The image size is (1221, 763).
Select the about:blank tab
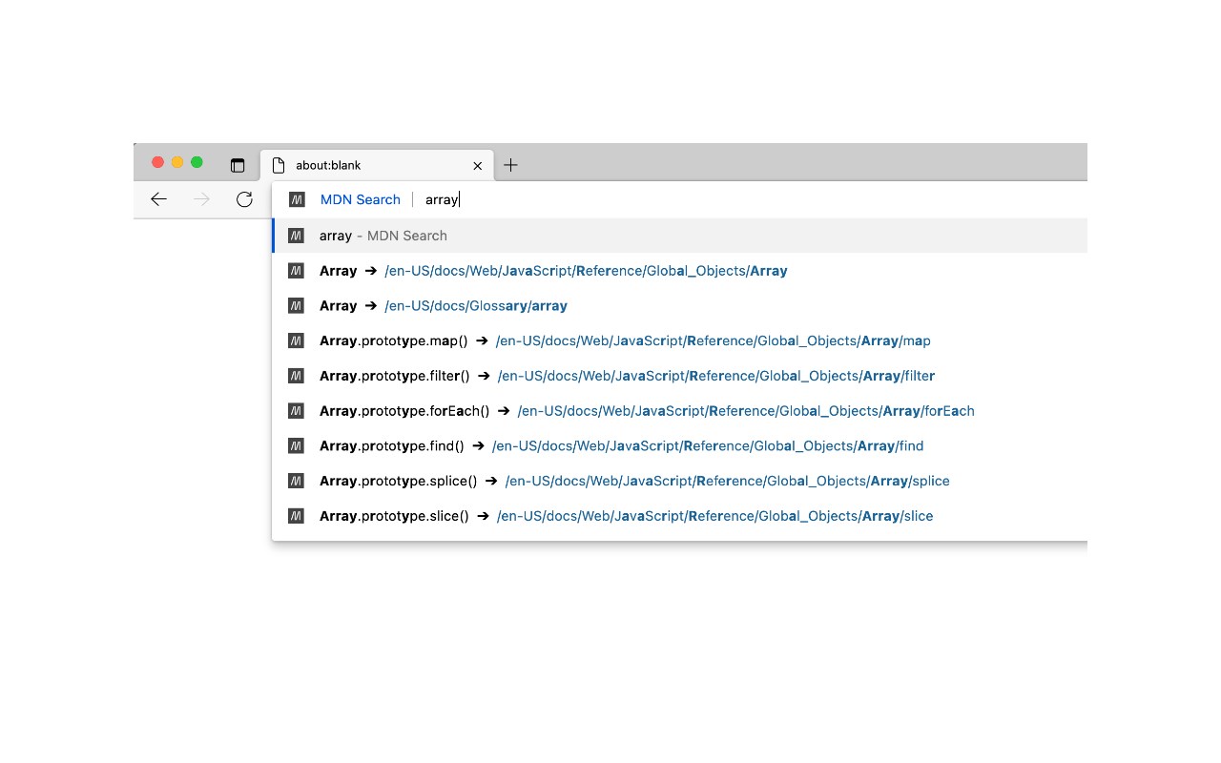click(x=372, y=165)
